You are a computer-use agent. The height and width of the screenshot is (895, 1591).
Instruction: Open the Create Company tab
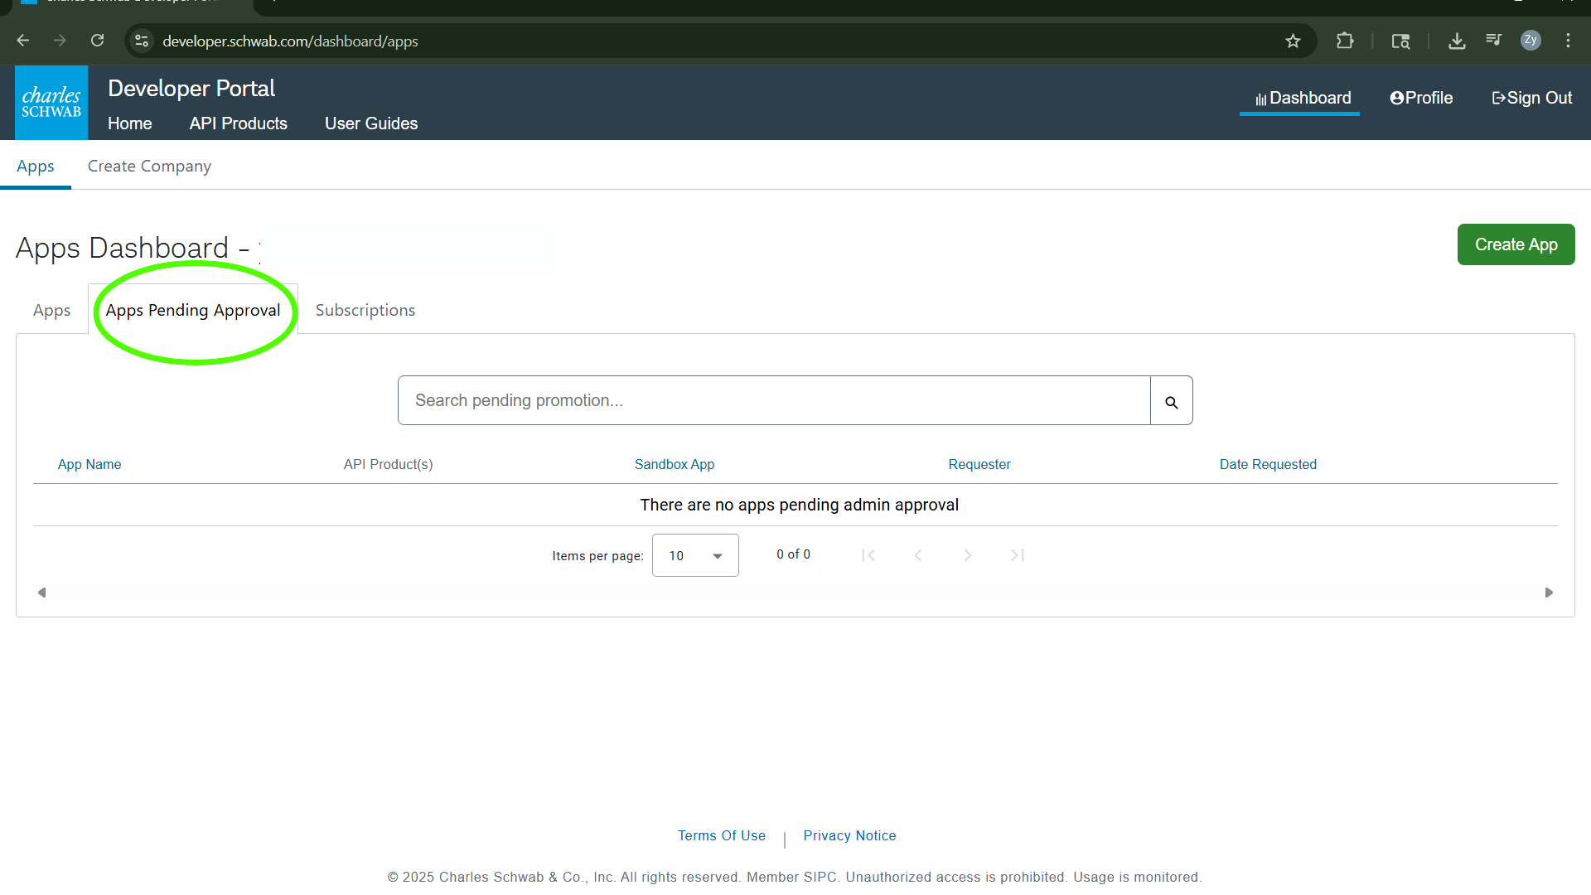click(x=149, y=166)
